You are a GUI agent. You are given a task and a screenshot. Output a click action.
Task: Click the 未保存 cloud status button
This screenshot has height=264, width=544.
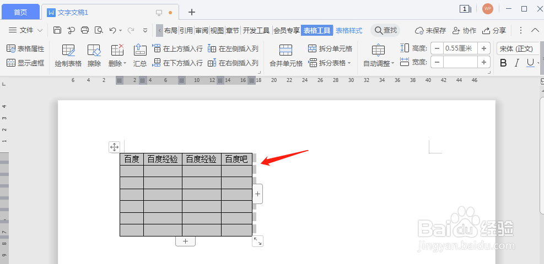point(430,30)
